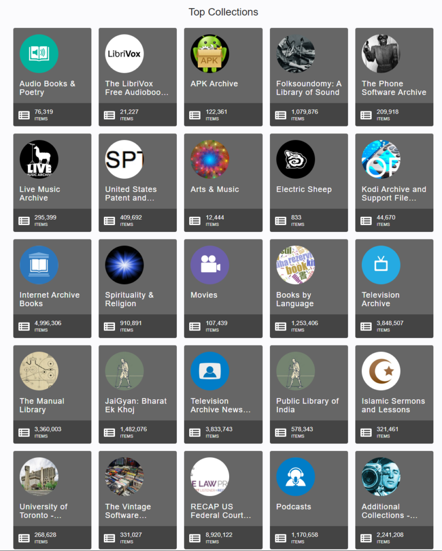
Task: Click the Podcasts headset icon
Action: click(296, 477)
